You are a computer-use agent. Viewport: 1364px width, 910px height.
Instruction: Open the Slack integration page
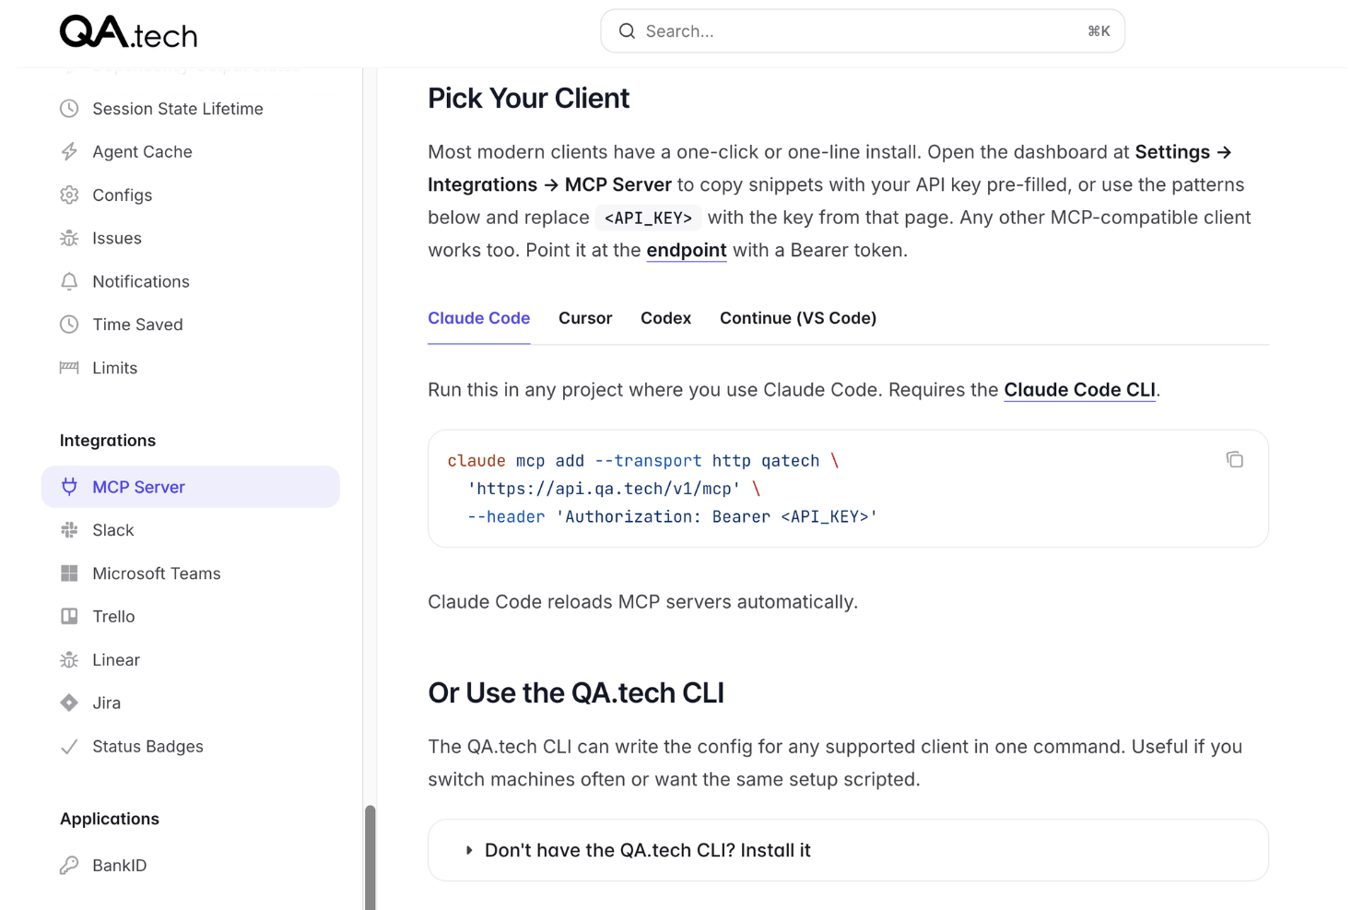(113, 530)
